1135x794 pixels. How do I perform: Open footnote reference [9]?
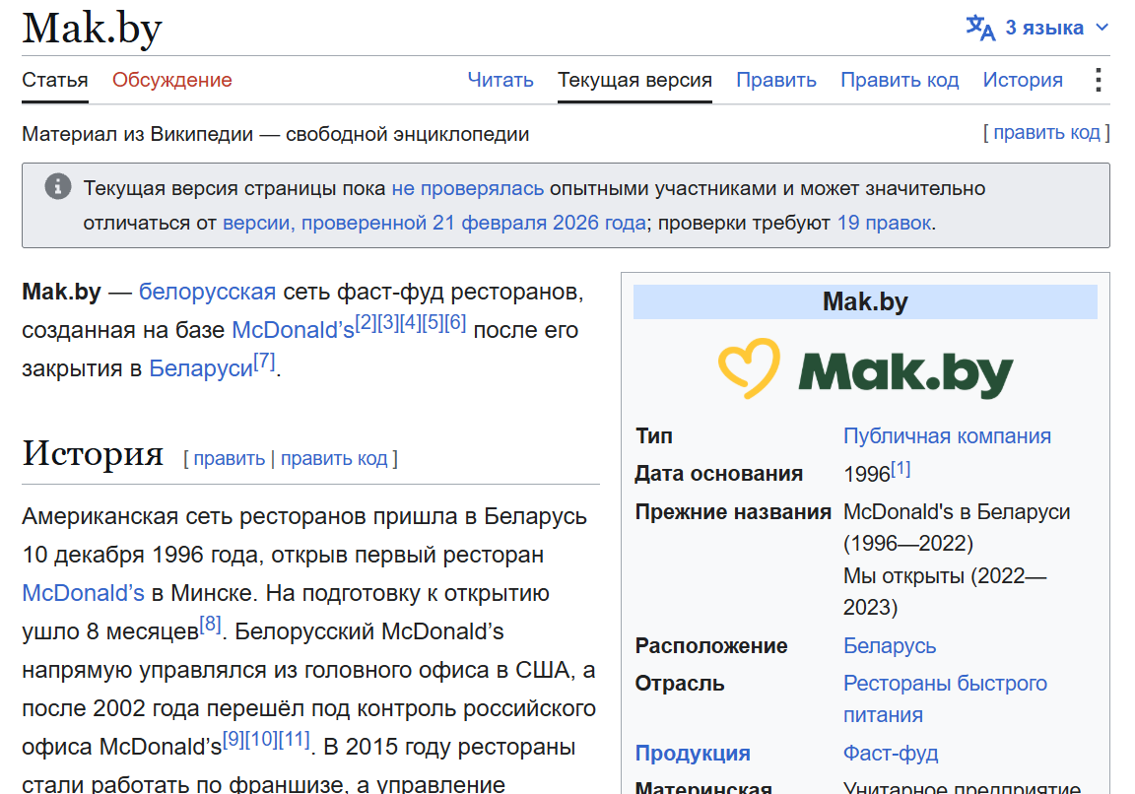click(234, 739)
